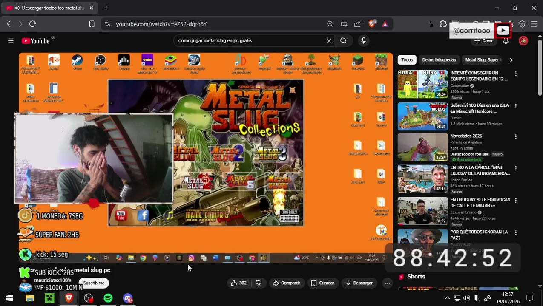Subscribe with the Suscribirse button
This screenshot has width=543, height=306.
[94, 283]
